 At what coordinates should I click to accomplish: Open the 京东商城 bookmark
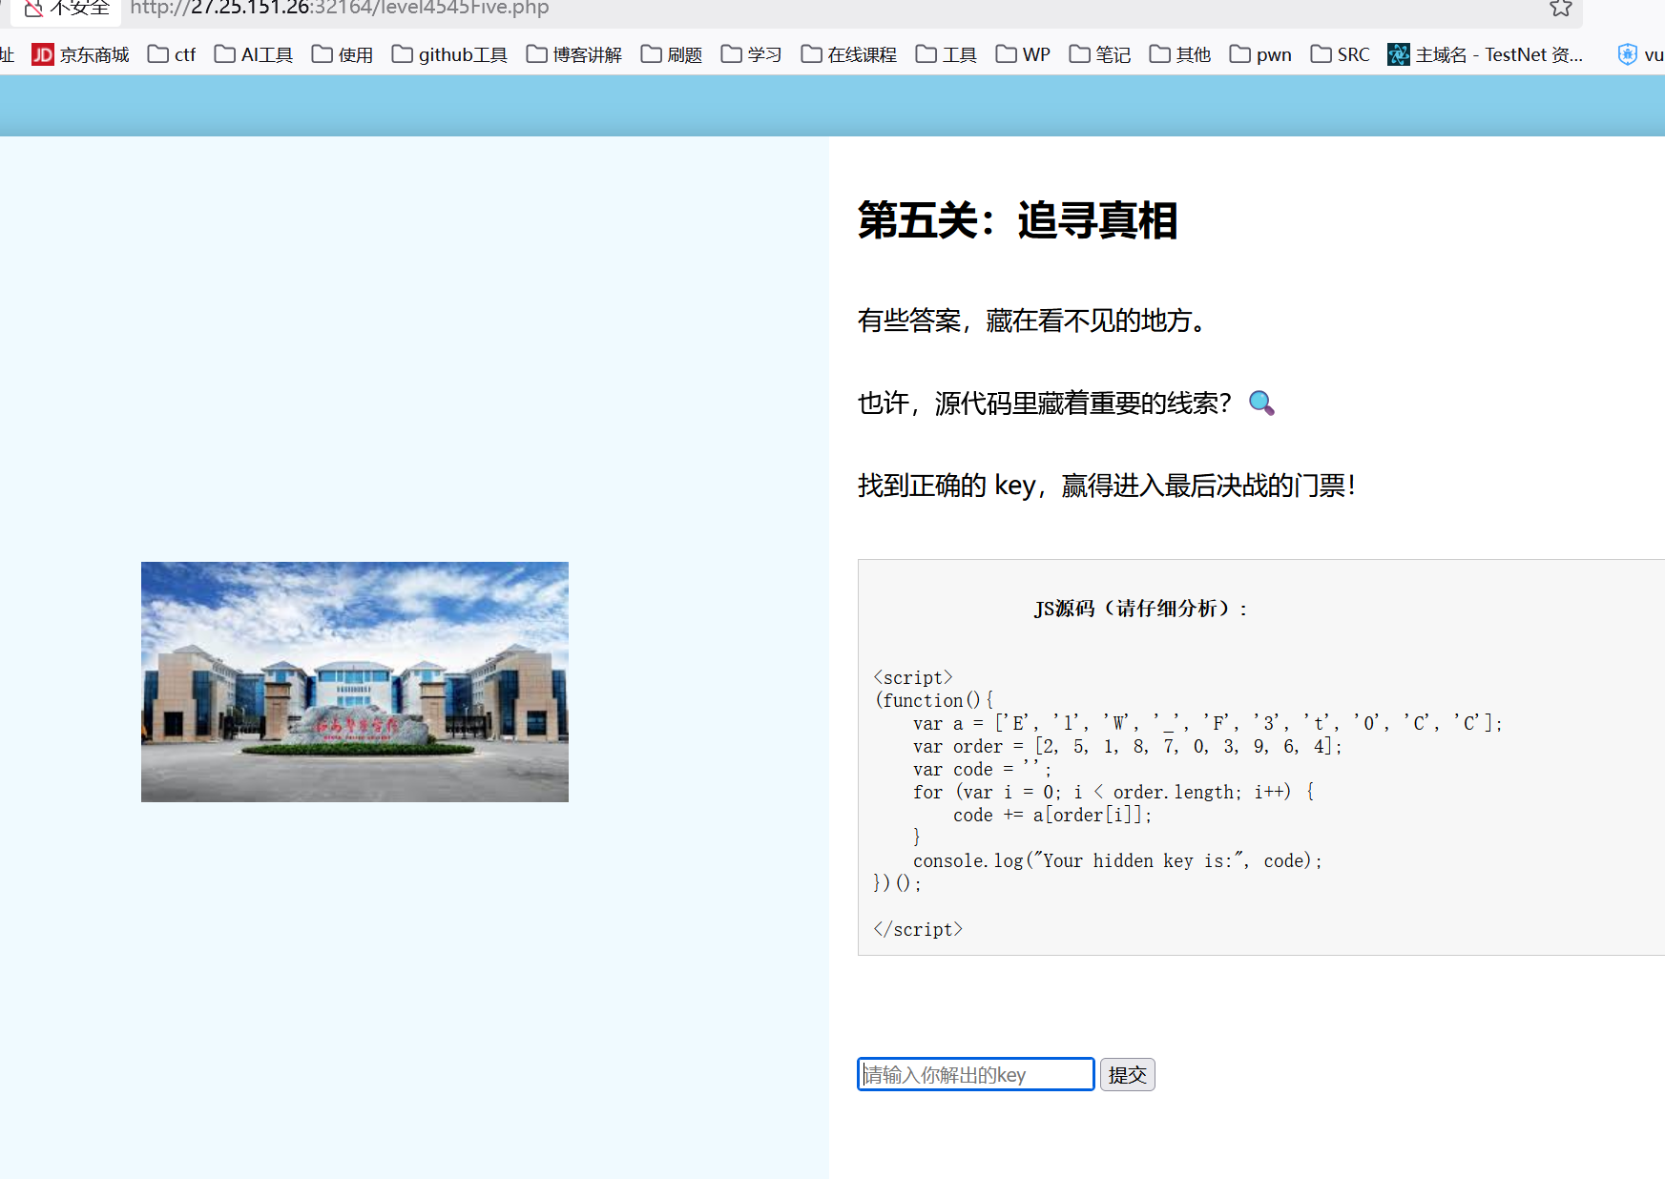pos(80,54)
